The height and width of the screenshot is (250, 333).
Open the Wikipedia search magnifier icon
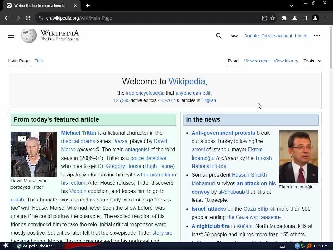pos(219,36)
